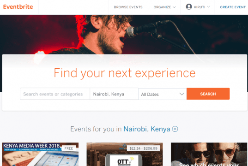Click the Find your next experience heading
Screen dimensions: 248x166
point(125,73)
